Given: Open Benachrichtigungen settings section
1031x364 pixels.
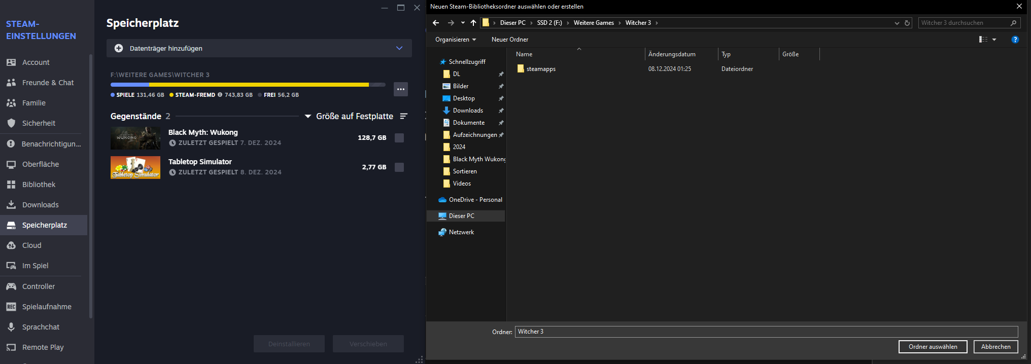Looking at the screenshot, I should tap(44, 144).
